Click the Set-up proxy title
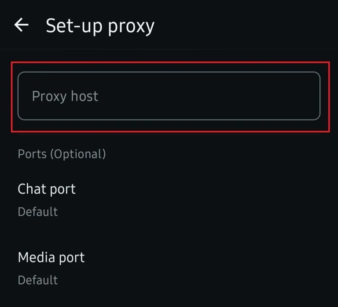The width and height of the screenshot is (338, 307). pyautogui.click(x=100, y=25)
